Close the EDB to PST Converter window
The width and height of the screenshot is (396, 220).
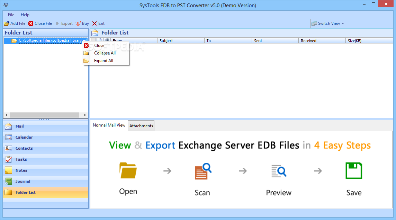[x=386, y=4]
